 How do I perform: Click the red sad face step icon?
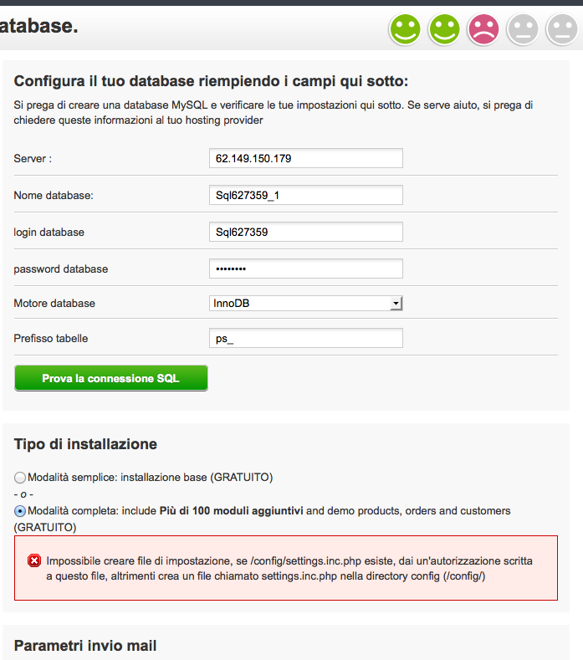483,30
